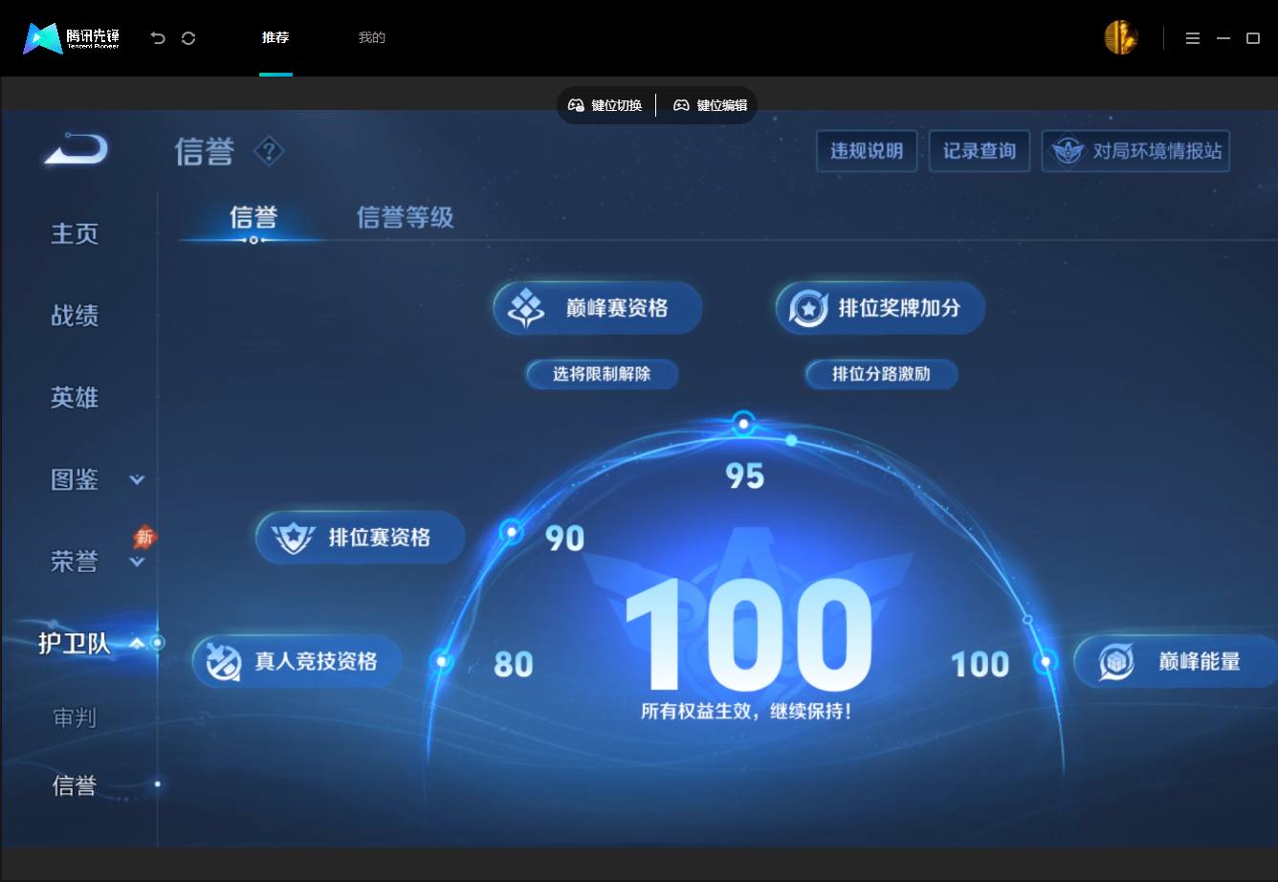
Task: Click the 对局环境情报站 badge icon
Action: (1068, 151)
